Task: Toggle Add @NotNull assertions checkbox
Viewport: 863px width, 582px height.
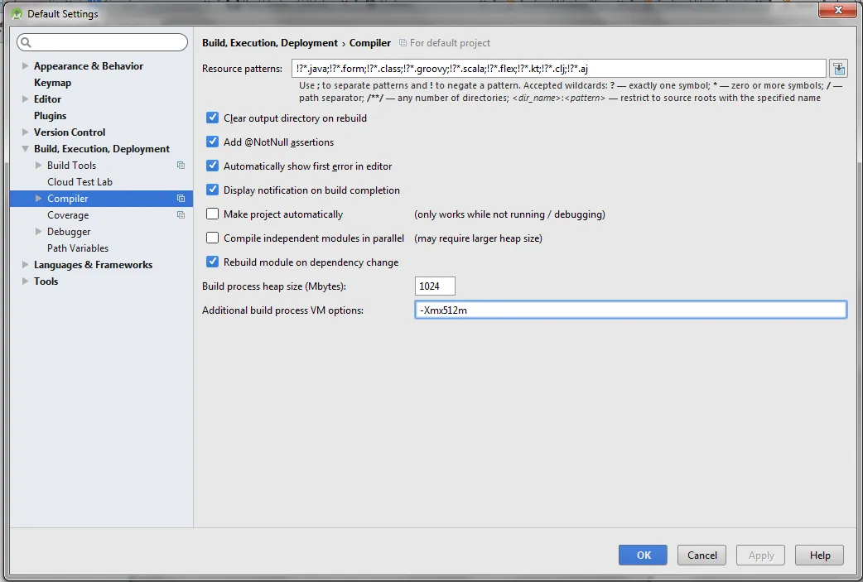Action: point(213,142)
